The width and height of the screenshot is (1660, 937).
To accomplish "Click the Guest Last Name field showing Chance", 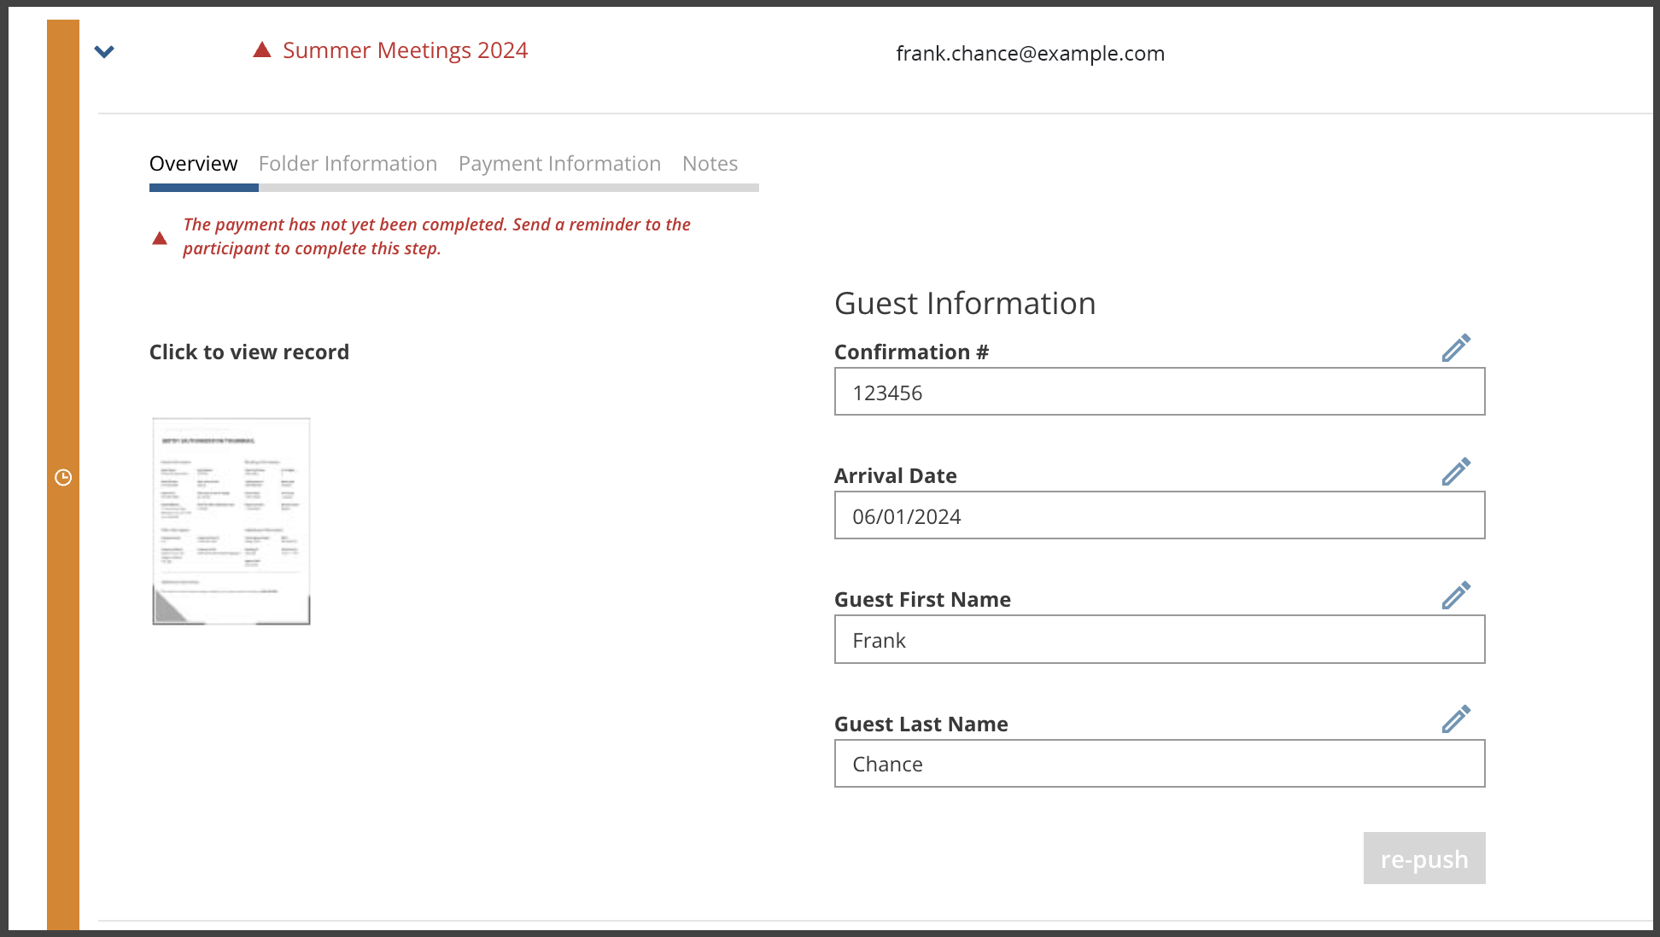I will pos(1160,764).
